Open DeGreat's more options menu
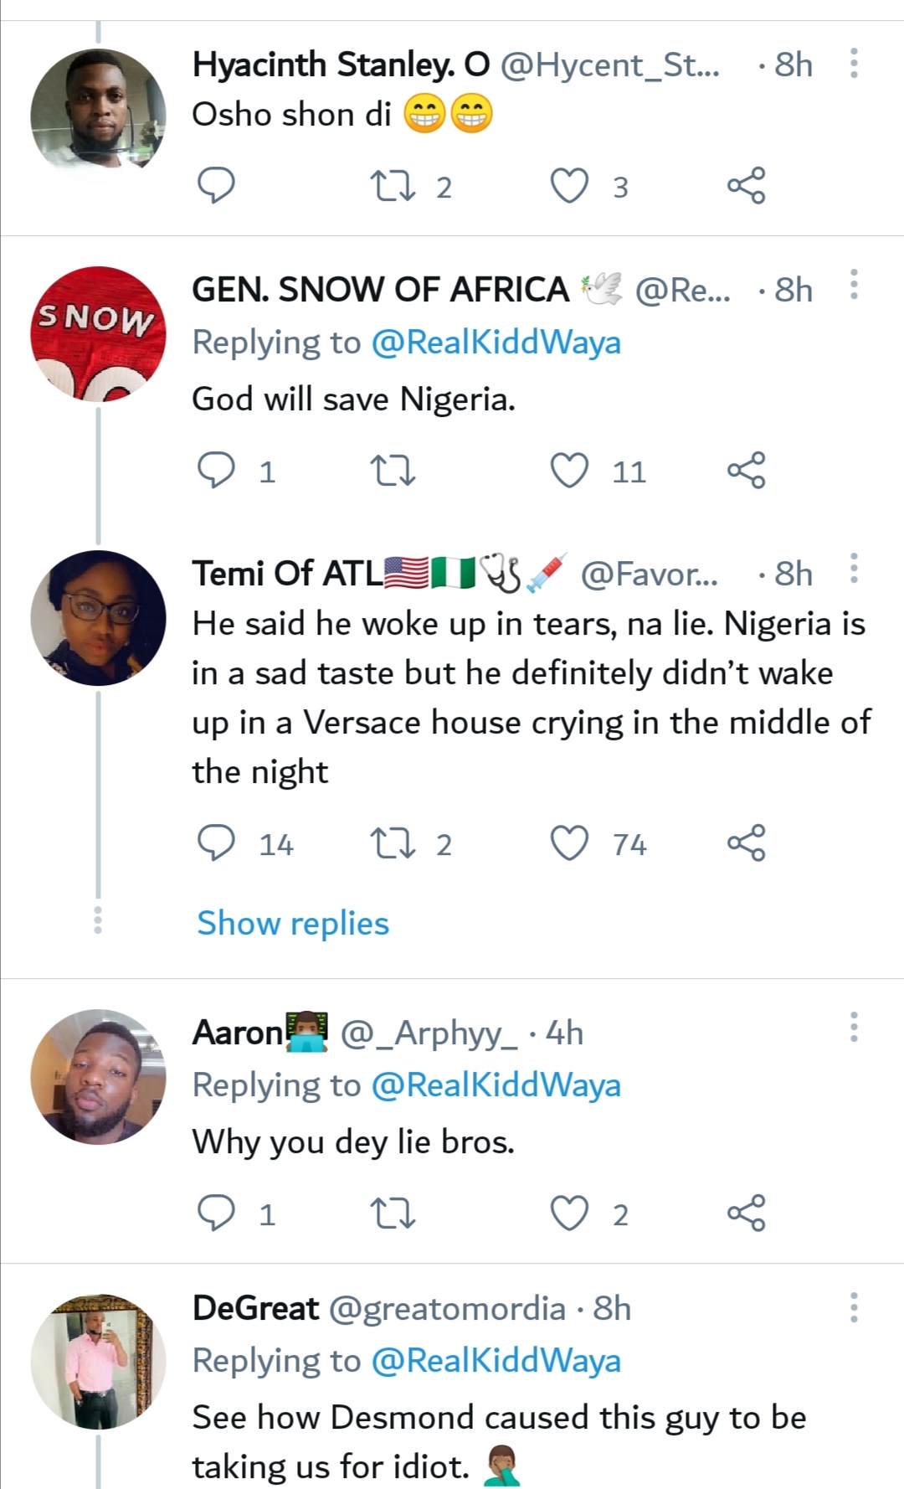Screen dimensions: 904x1489 pyautogui.click(x=854, y=1307)
